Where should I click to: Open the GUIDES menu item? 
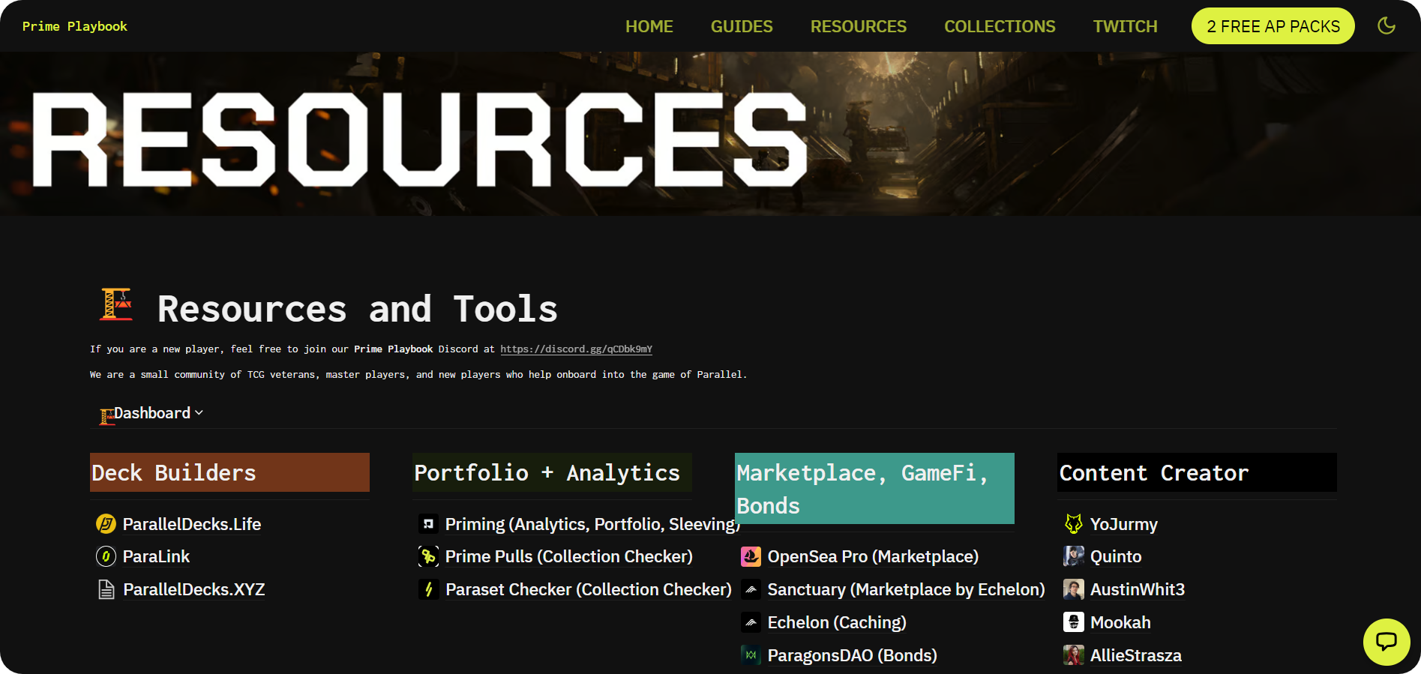[741, 26]
